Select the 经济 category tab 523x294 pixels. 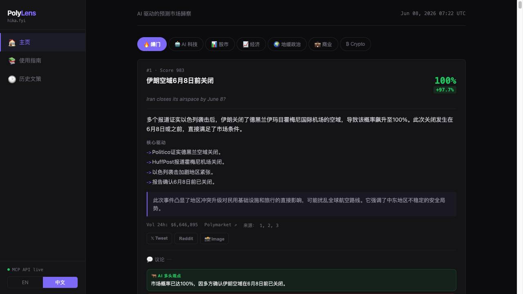tap(251, 44)
